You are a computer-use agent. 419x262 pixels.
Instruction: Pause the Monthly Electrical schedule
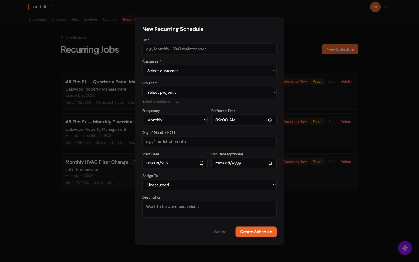click(x=317, y=122)
